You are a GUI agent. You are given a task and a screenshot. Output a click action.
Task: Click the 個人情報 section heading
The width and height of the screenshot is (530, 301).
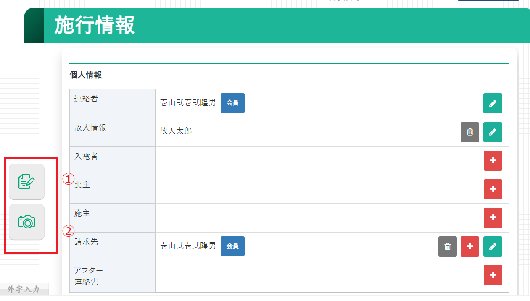[86, 75]
